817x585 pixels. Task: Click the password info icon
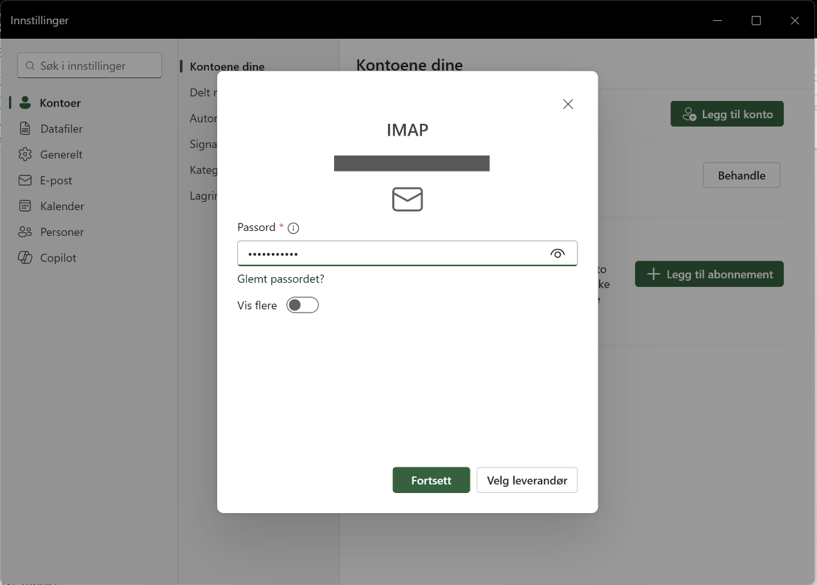pos(293,228)
